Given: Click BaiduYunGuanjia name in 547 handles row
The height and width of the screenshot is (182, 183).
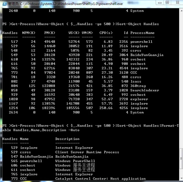Looking at the screenshot, I should tap(36, 157).
